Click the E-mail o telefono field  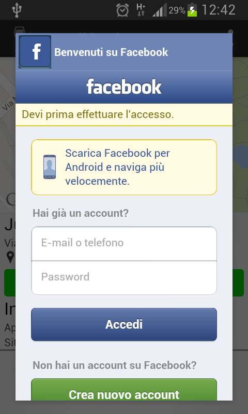point(124,244)
